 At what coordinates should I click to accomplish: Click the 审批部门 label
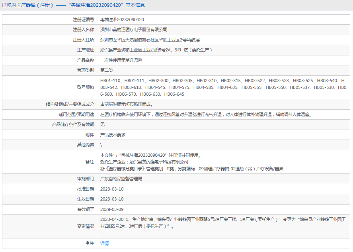(86, 179)
